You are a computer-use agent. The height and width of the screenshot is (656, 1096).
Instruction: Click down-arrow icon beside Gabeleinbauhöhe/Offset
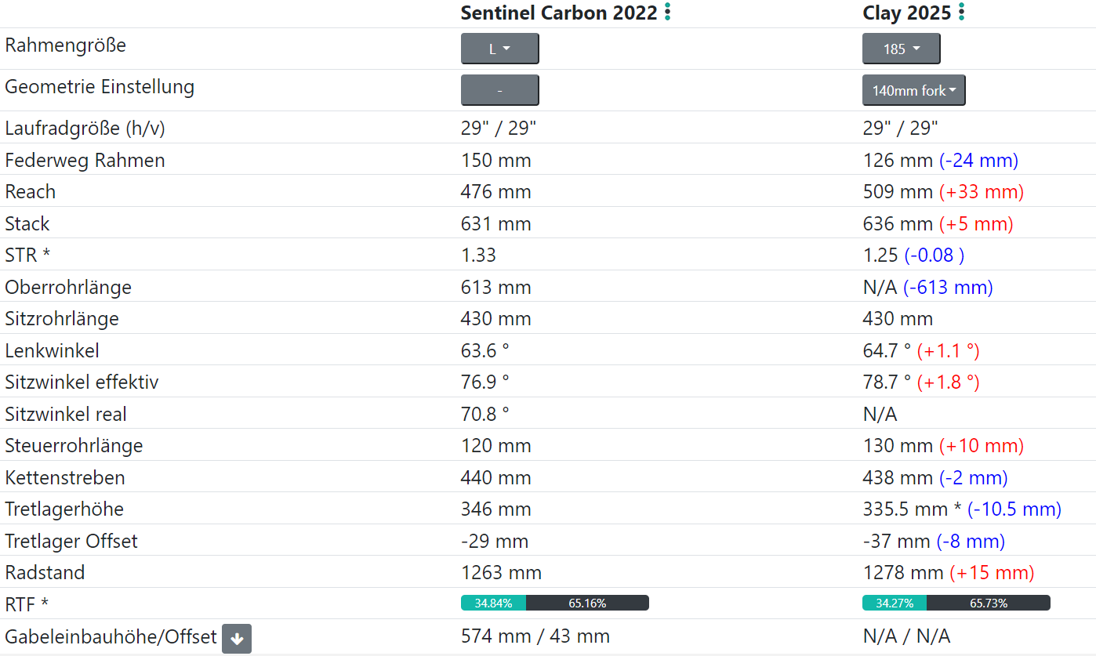[237, 639]
